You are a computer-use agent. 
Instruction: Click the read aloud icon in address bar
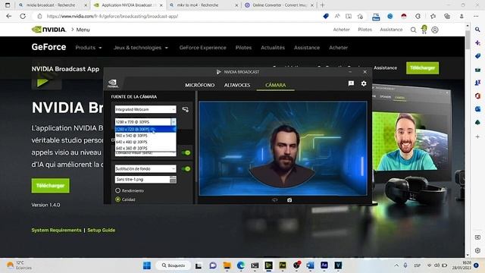pos(337,17)
